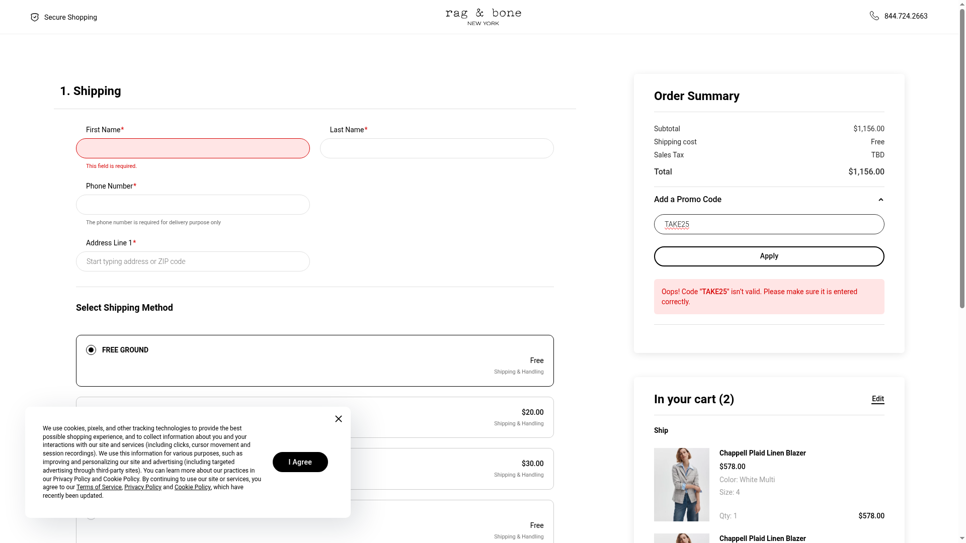Open the Chappell Plaid Linen Blazer thumbnail
966x543 pixels.
tap(681, 484)
